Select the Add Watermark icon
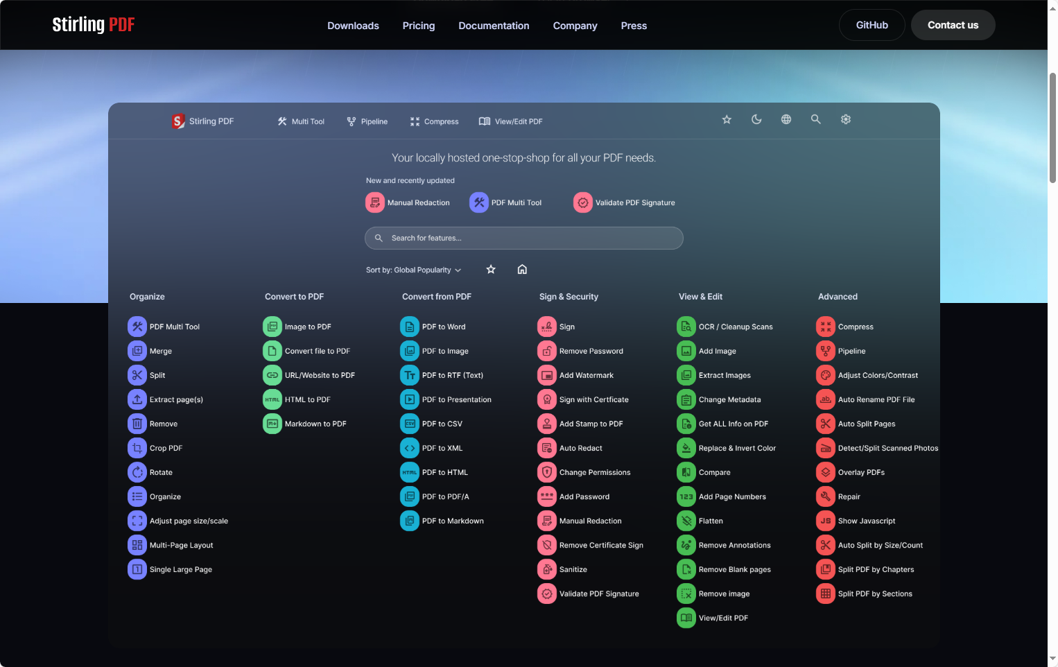The width and height of the screenshot is (1058, 667). click(x=547, y=375)
